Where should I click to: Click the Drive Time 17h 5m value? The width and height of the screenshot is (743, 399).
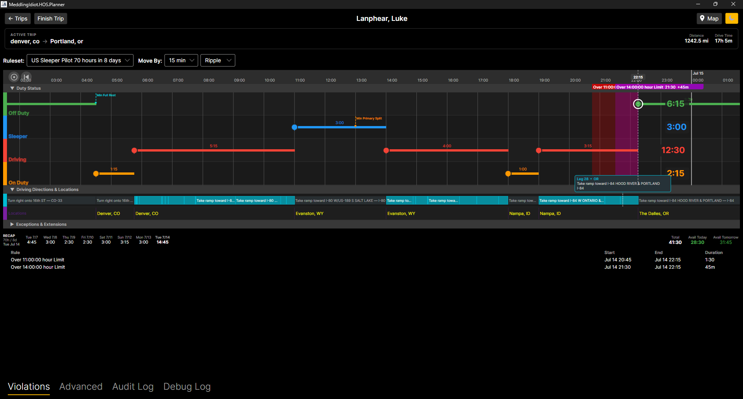tap(724, 41)
